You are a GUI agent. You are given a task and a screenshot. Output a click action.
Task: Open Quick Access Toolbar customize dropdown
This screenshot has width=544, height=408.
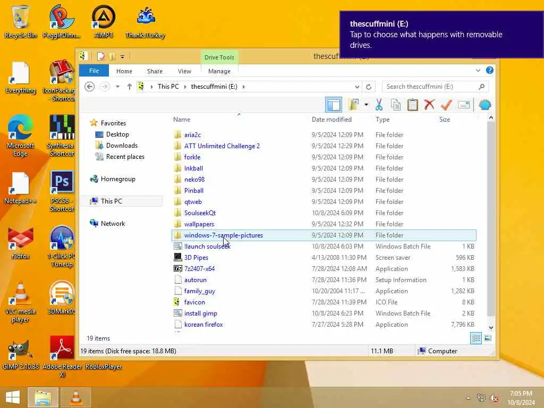tap(123, 56)
